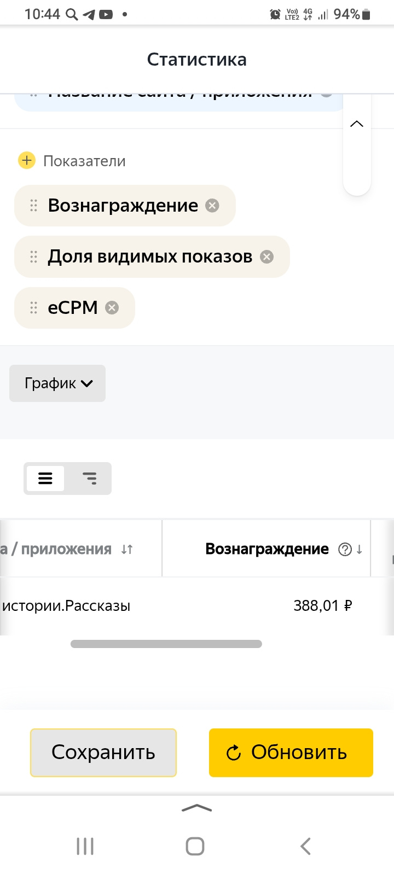394x875 pixels.
Task: Remove the Доля видимых показов metric
Action: (x=266, y=256)
